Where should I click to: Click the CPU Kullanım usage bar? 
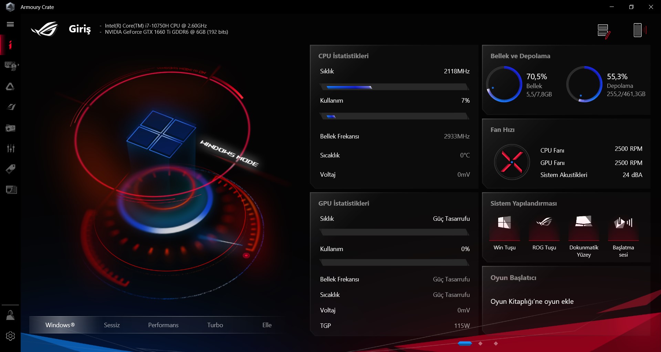coord(395,116)
